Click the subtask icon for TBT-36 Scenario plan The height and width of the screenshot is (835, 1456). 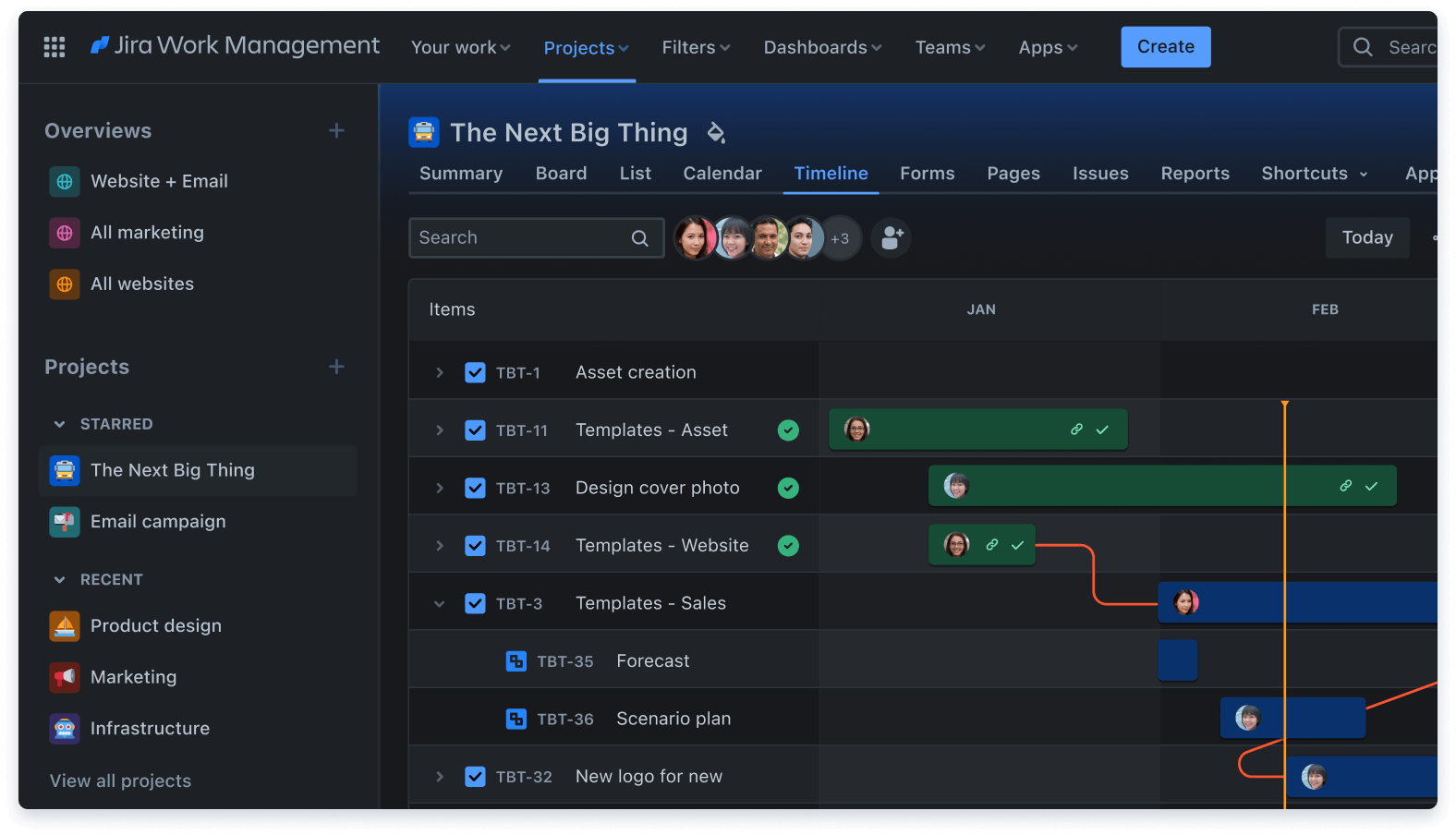tap(516, 719)
